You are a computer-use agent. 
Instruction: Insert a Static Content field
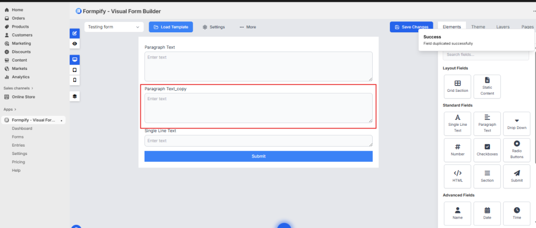tap(487, 86)
